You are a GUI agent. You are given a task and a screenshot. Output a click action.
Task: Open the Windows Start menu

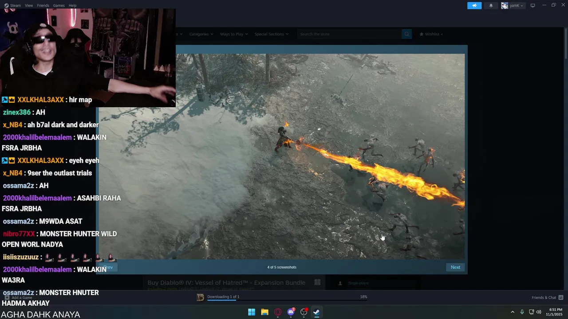tap(252, 312)
